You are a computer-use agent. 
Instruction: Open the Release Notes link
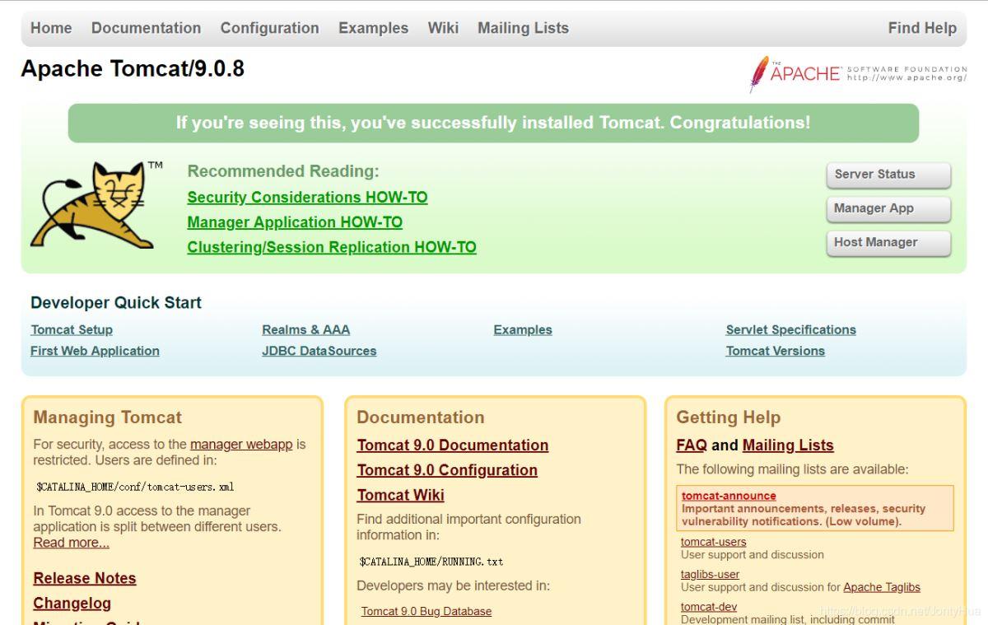(x=85, y=578)
